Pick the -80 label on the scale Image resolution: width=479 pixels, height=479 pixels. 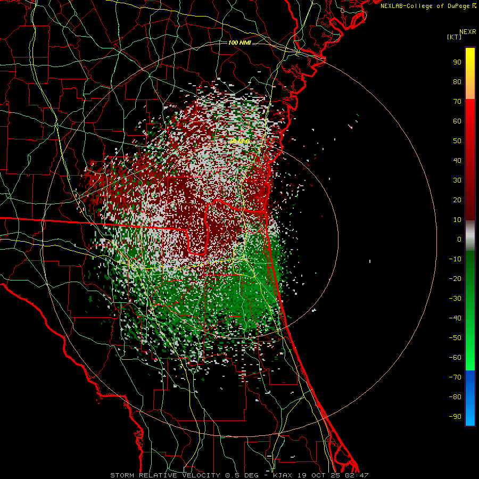[x=455, y=397]
